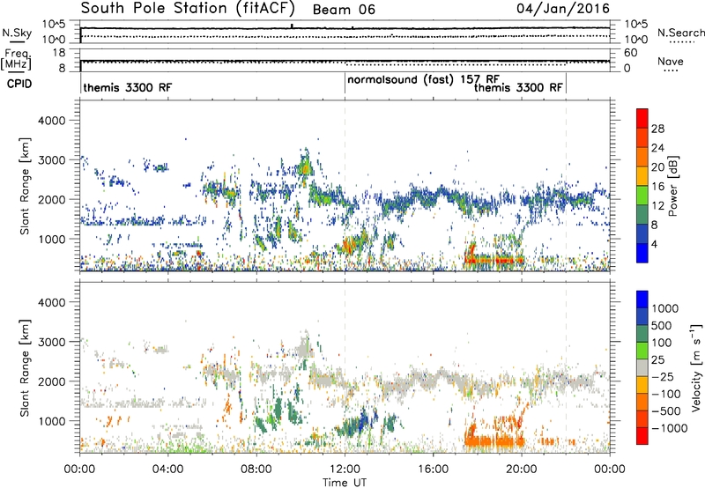Click the 'Time UT' axis title
705x488 pixels.
(x=345, y=483)
